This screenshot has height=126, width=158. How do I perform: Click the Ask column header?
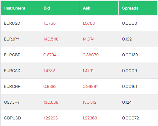(x=86, y=8)
